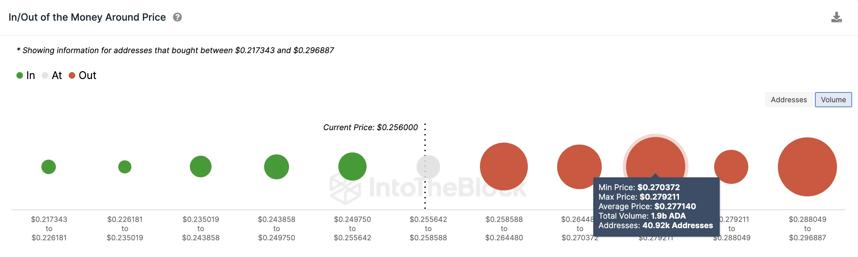Download the chart using the download icon
The image size is (858, 257).
click(x=836, y=17)
